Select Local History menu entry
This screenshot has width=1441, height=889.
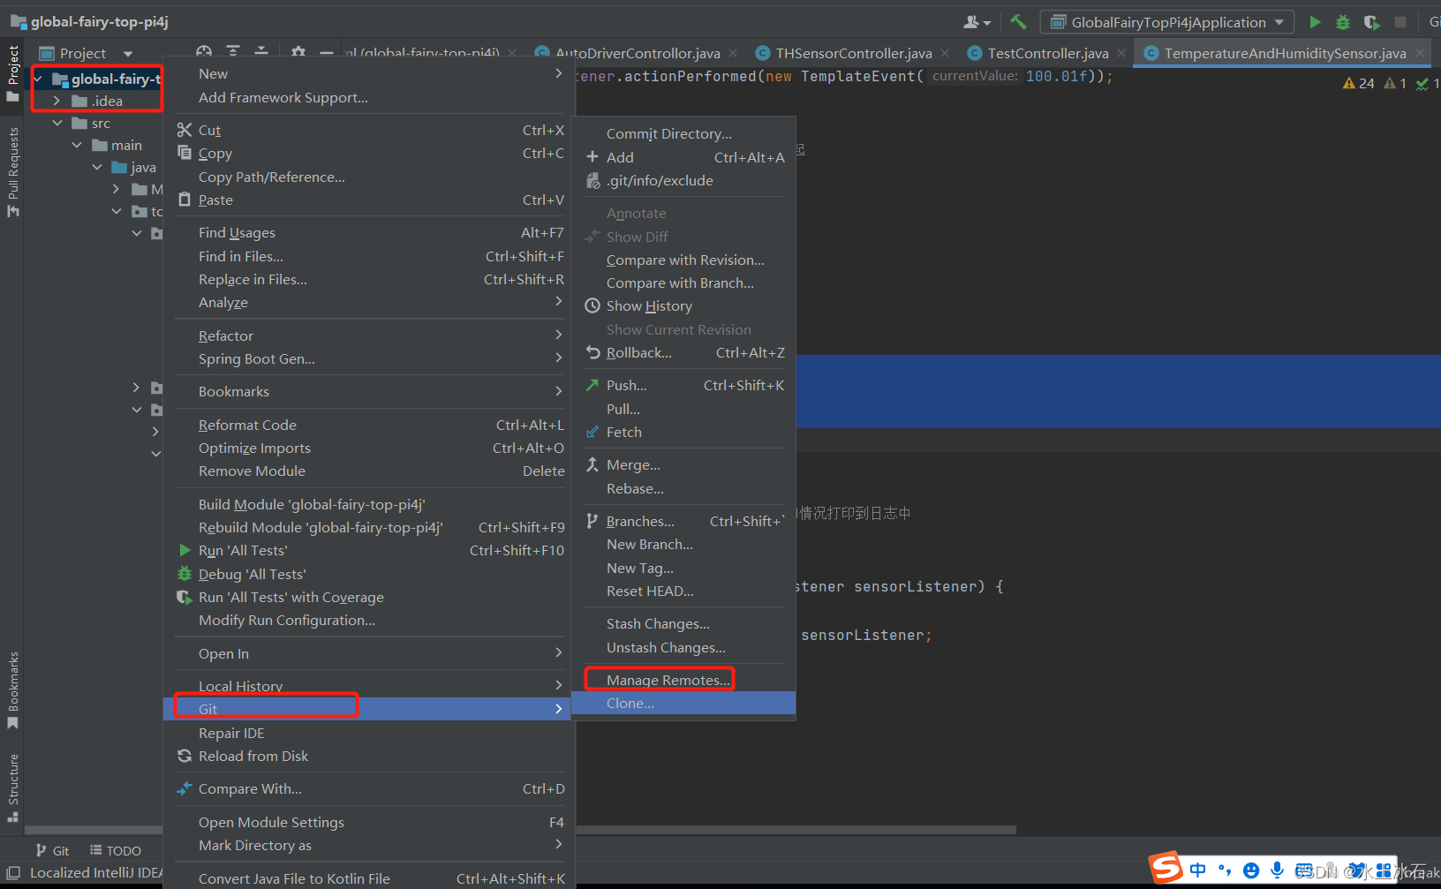[x=367, y=686]
